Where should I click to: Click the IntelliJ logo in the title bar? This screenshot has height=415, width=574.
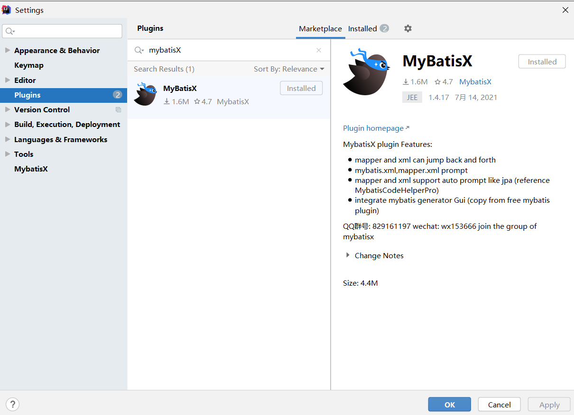[x=6, y=10]
